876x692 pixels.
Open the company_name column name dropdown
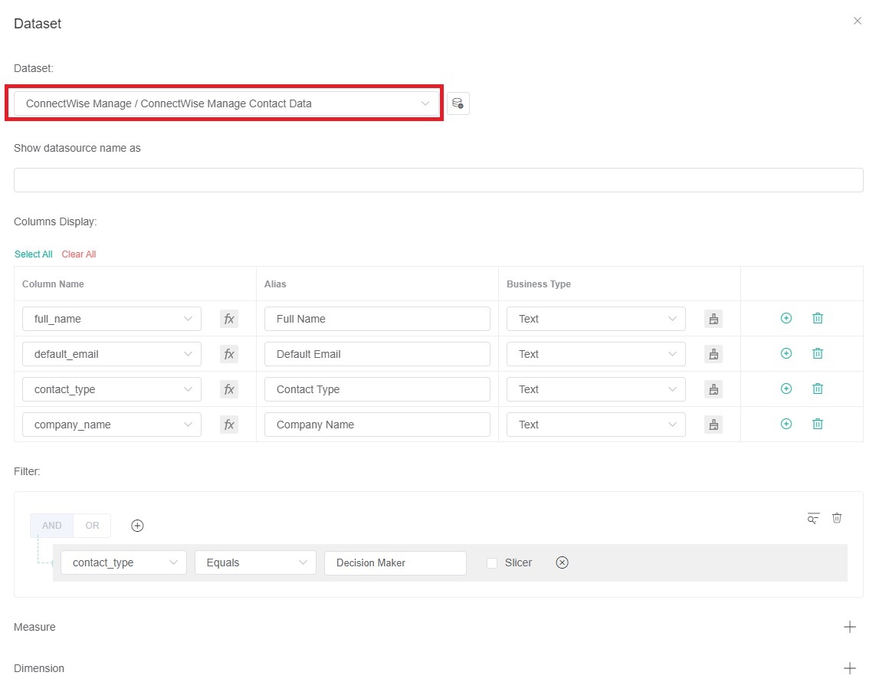coord(112,425)
